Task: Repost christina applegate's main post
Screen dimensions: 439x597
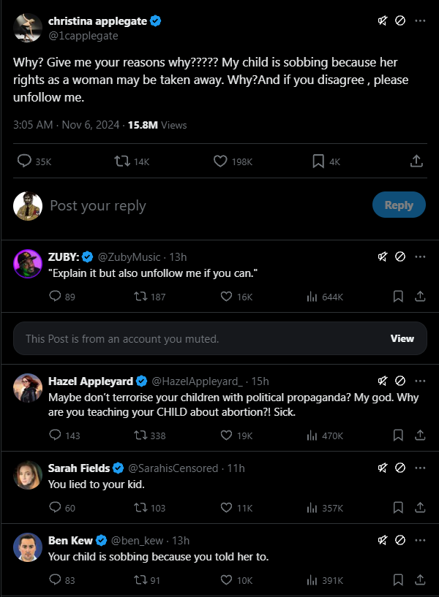Action: [123, 161]
